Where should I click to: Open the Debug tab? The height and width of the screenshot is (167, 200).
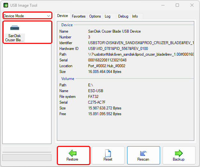[123, 16]
